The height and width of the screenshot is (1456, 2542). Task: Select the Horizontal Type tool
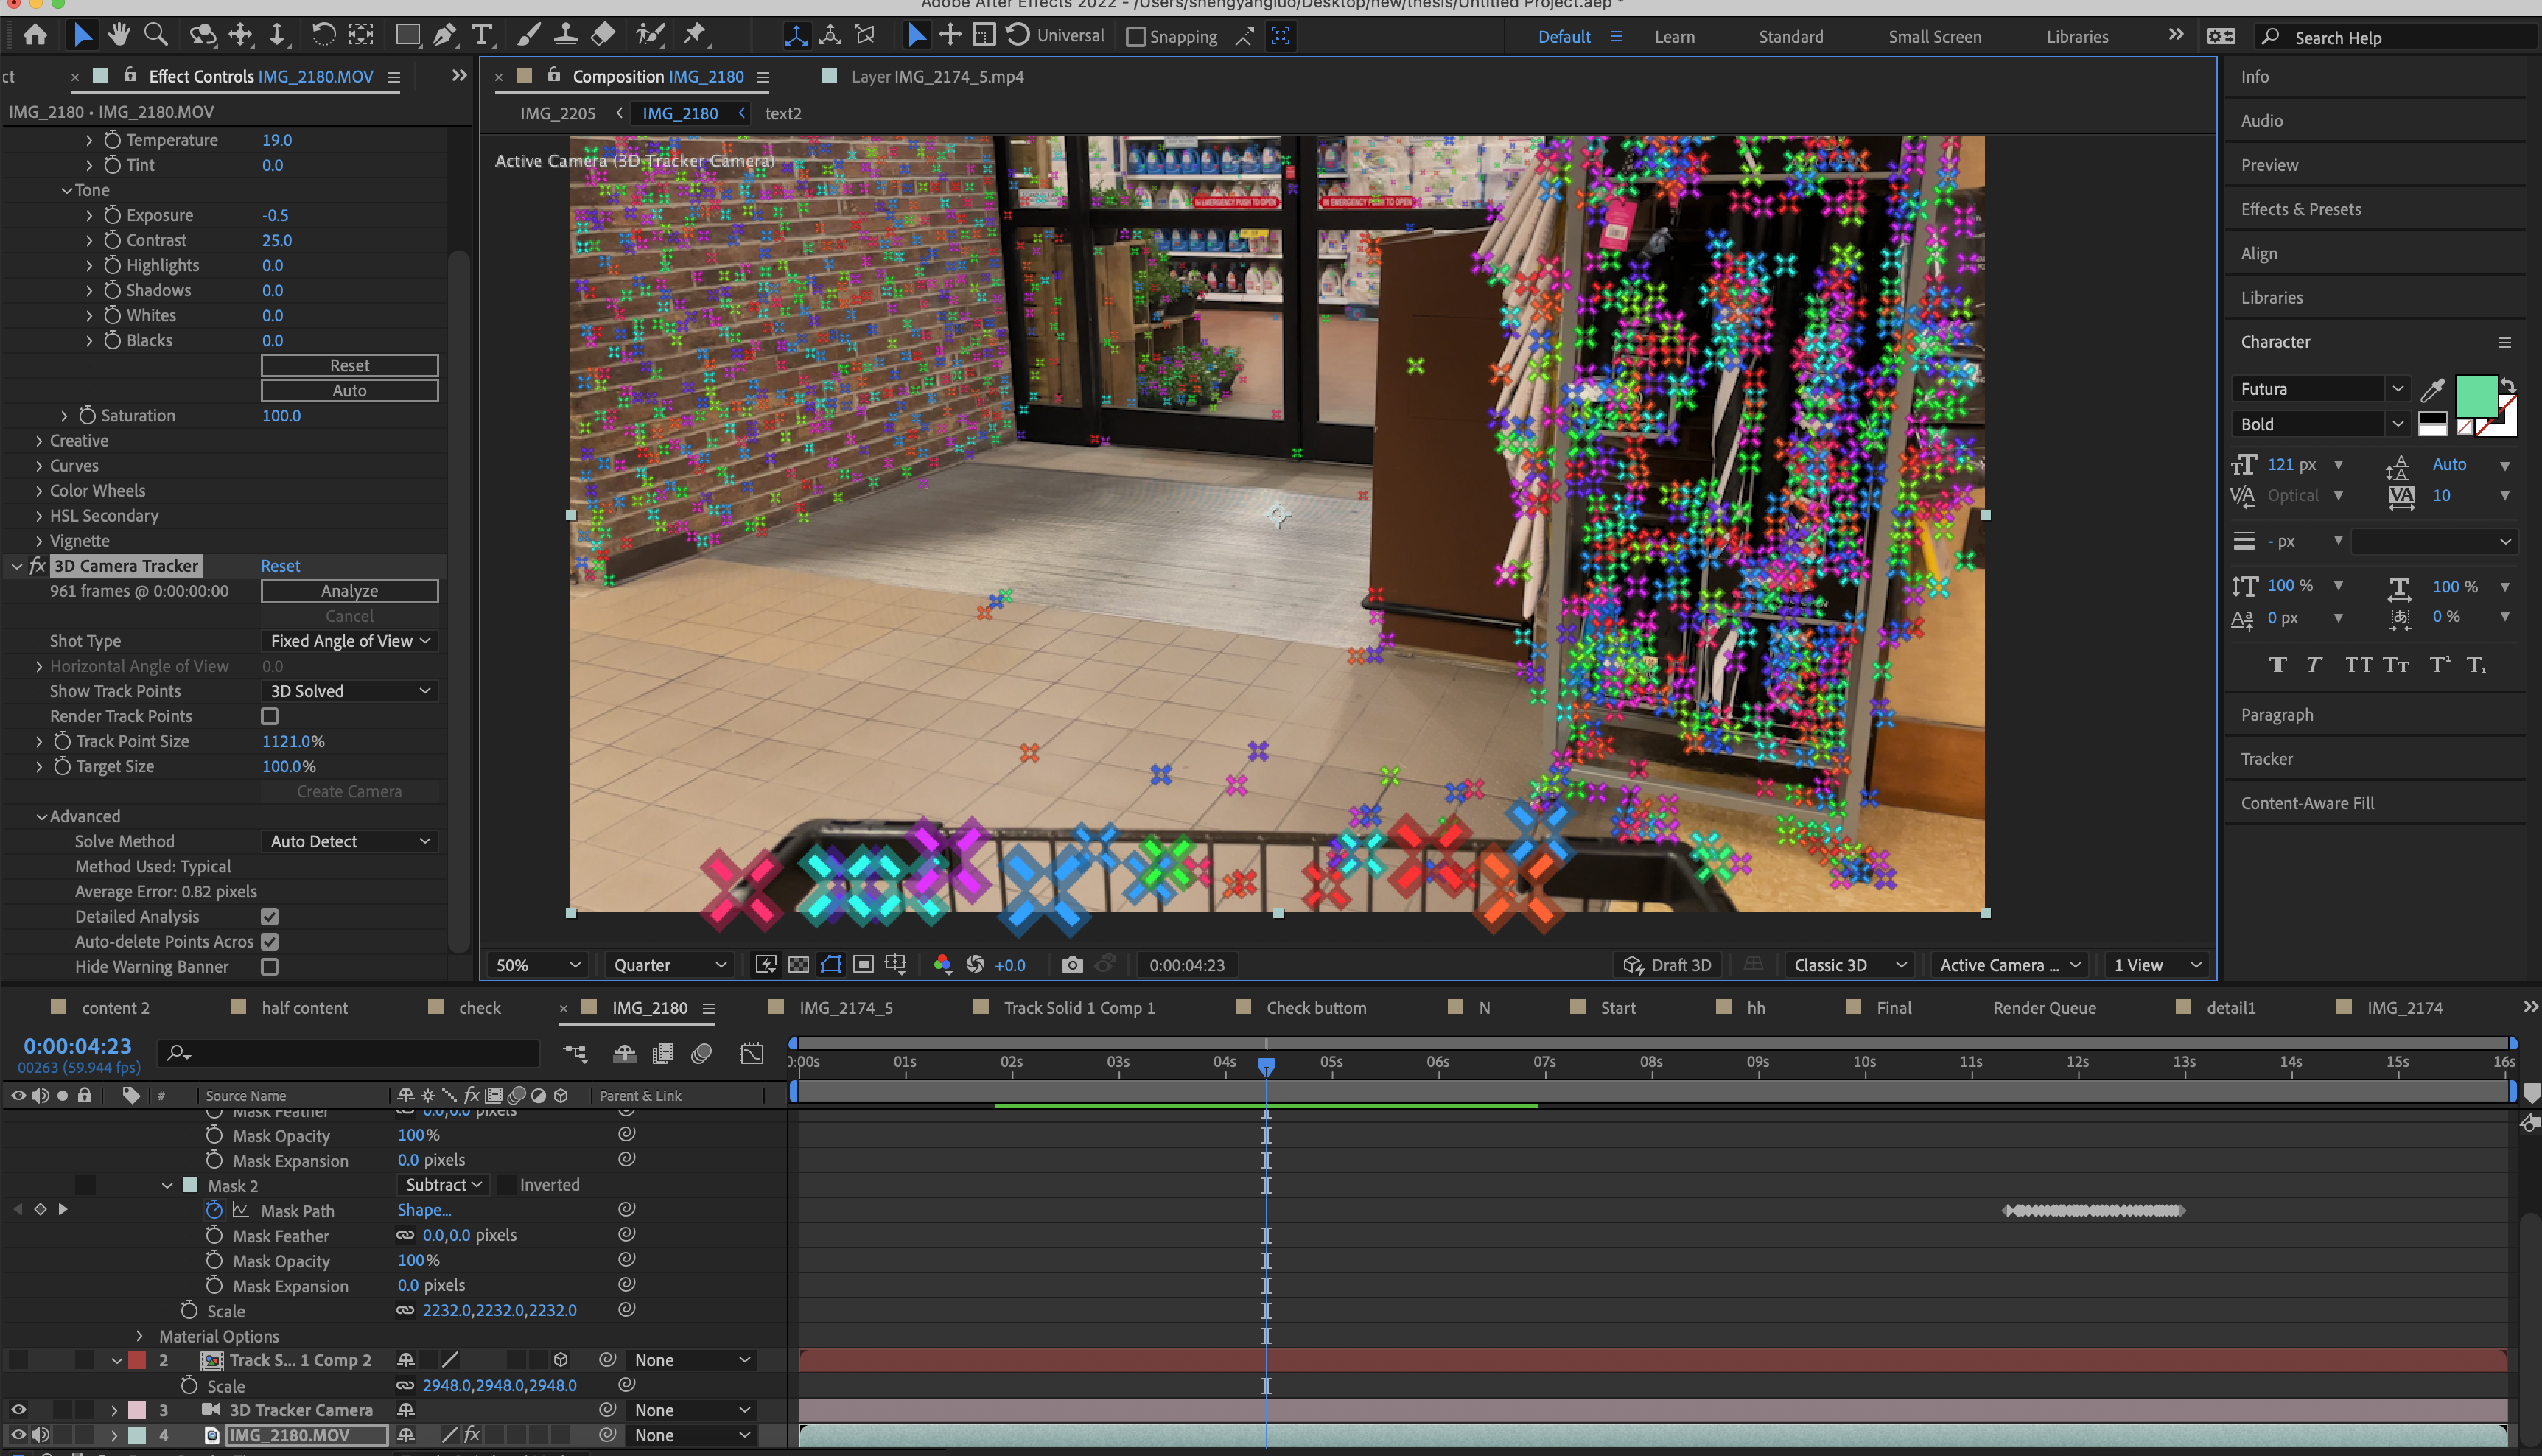pyautogui.click(x=482, y=36)
